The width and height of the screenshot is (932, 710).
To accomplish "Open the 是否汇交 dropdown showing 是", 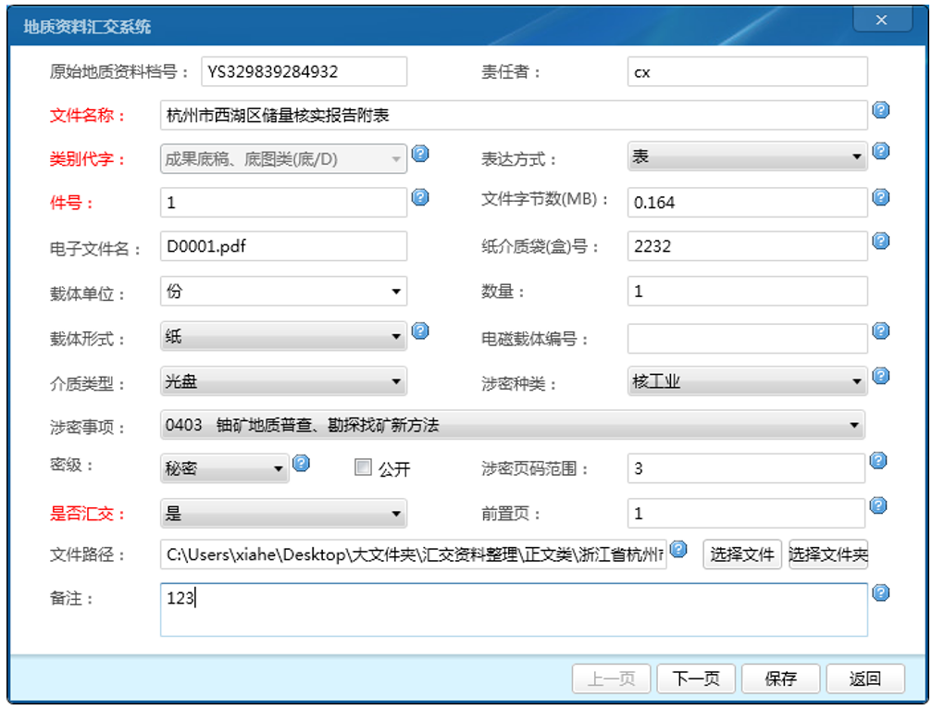I will pyautogui.click(x=283, y=514).
